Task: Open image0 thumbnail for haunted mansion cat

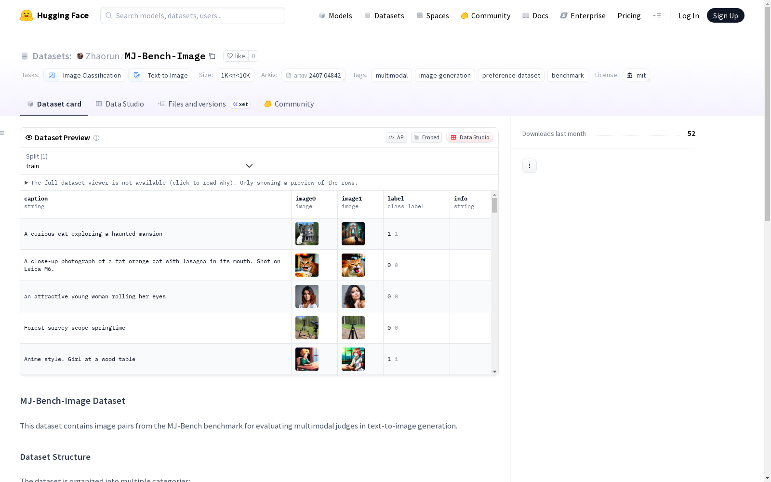Action: 307,234
